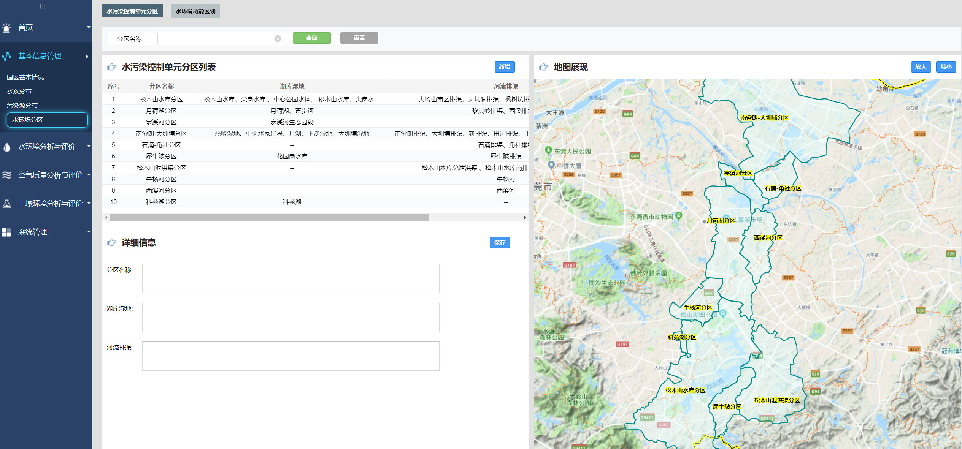
Task: Click the alarm light icon beside 首页
Action: click(x=6, y=28)
